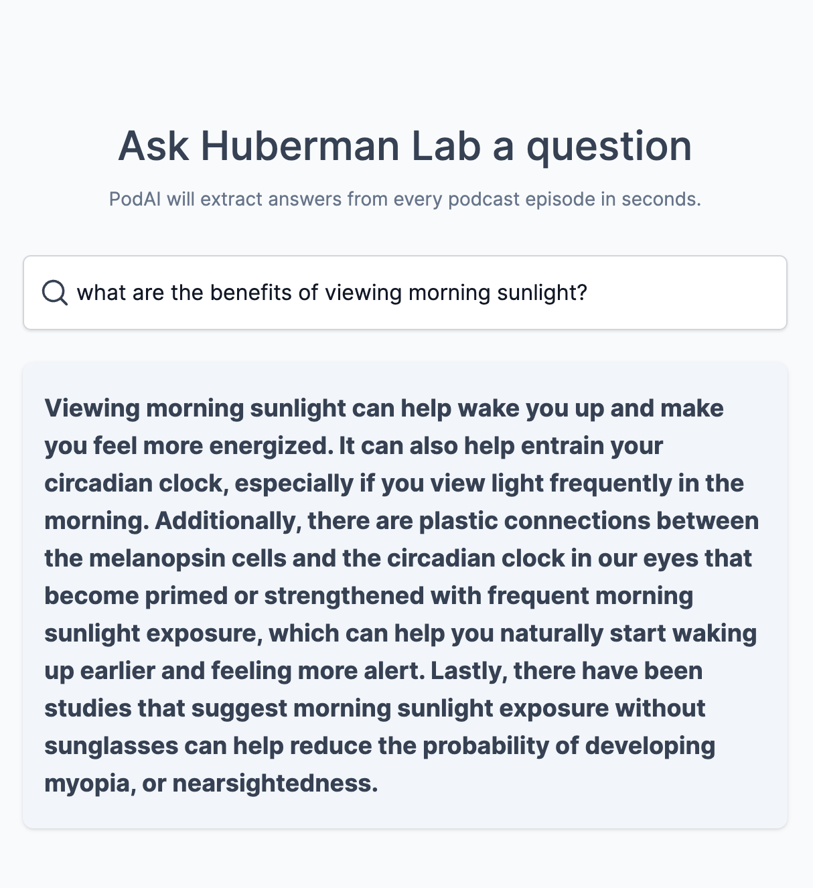The height and width of the screenshot is (888, 813).
Task: Click the word 'Additionally,' in the answer
Action: [228, 521]
